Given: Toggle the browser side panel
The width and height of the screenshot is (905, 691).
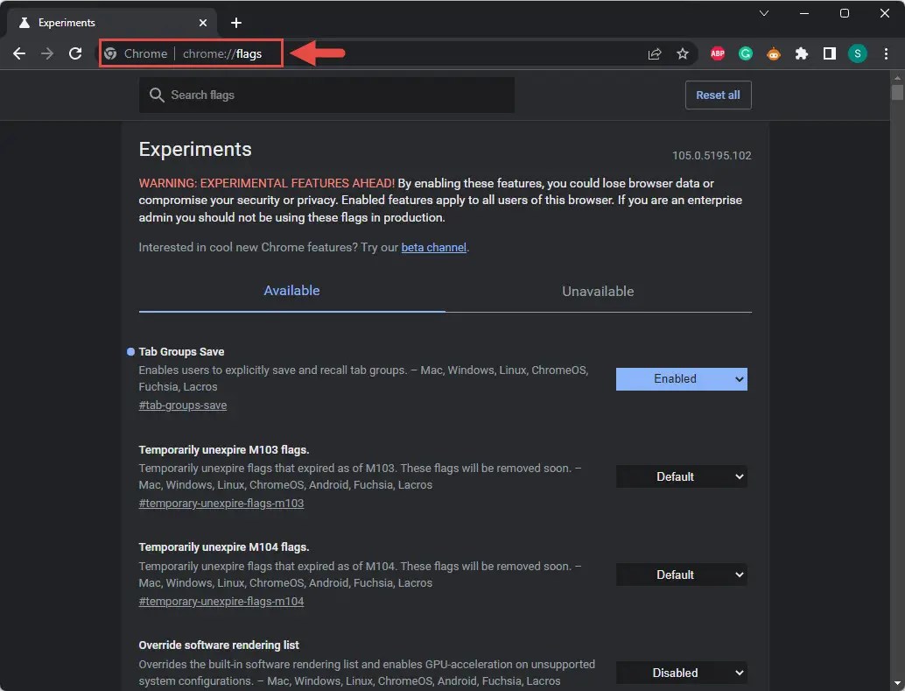Looking at the screenshot, I should click(830, 53).
